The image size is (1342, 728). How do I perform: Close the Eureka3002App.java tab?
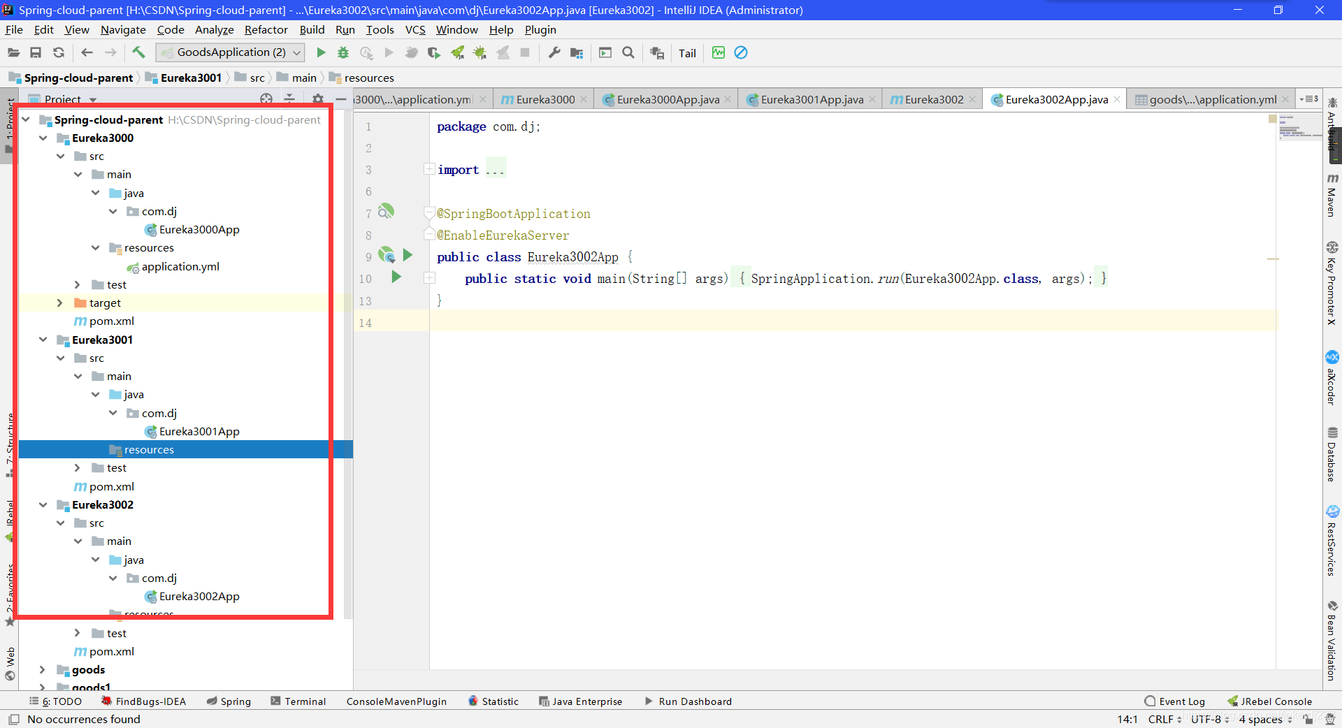(1117, 99)
